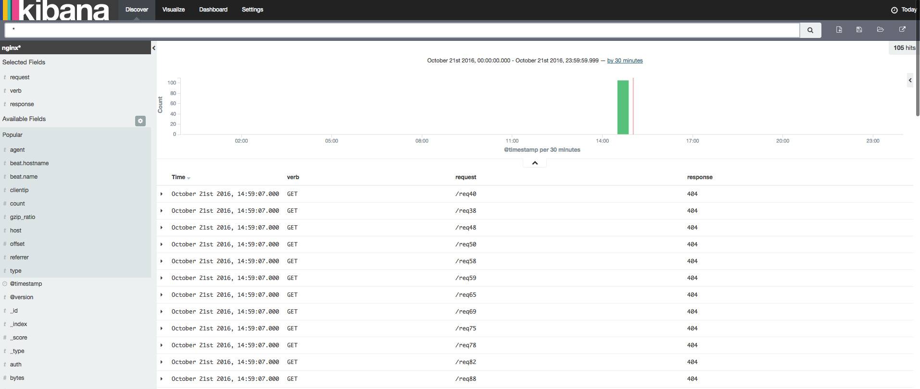
Task: Click the New Search icon
Action: 839,30
